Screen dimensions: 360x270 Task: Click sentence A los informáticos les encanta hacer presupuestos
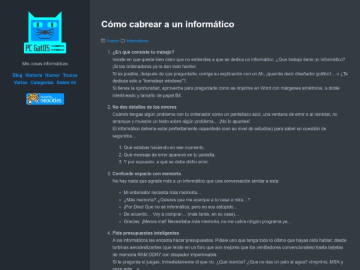pyautogui.click(x=163, y=241)
